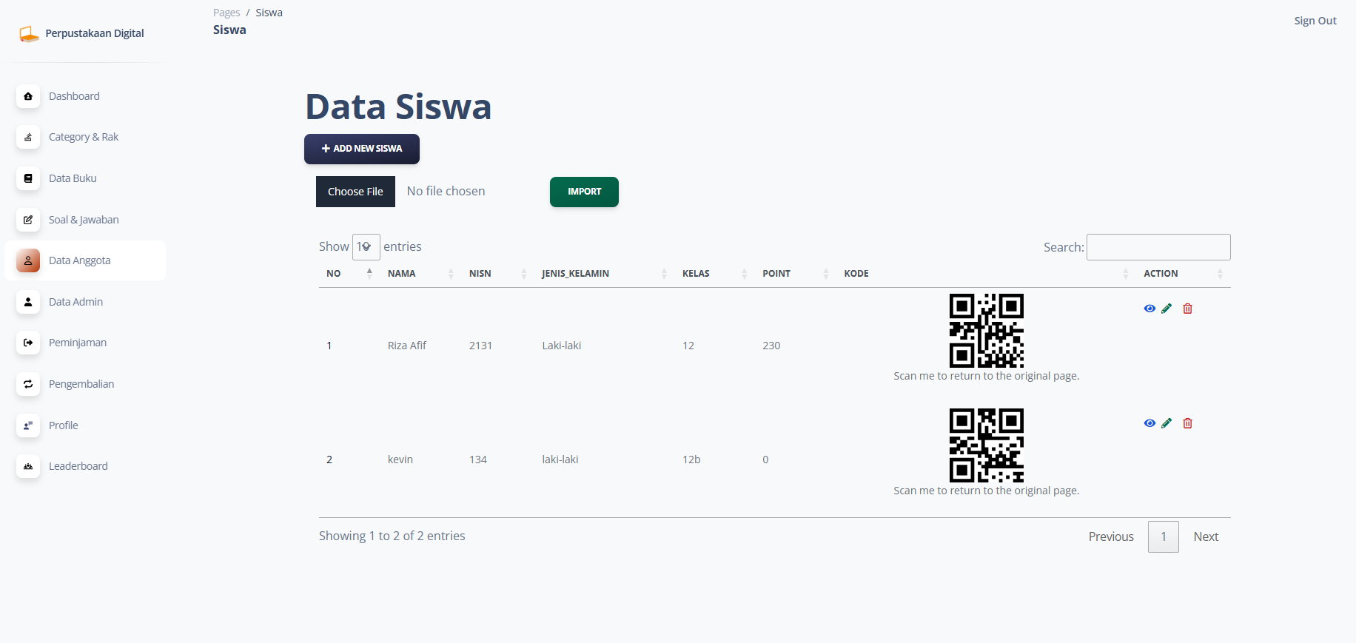
Task: View details of Riza Afif with eye icon
Action: point(1149,309)
